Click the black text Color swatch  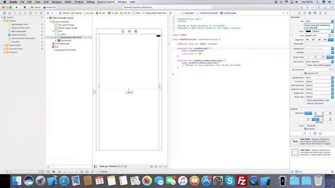point(308,31)
